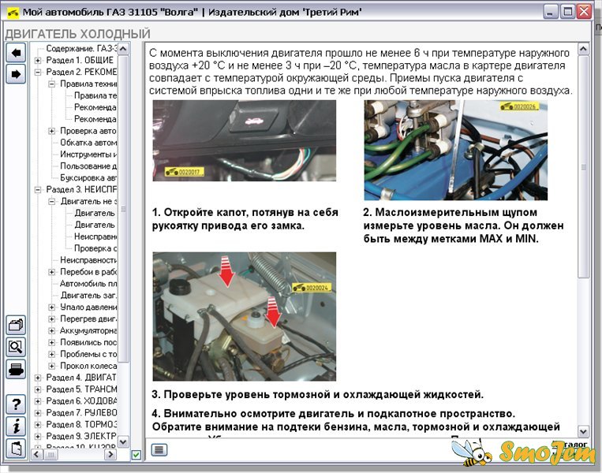Viewport: 602px width, 473px height.
Task: Open hood release handle photo 0020017
Action: 244,141
